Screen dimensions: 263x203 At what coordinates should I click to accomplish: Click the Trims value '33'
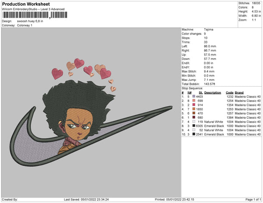point(206,42)
